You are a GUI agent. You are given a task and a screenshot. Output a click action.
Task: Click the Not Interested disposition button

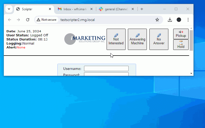[x=116, y=39]
